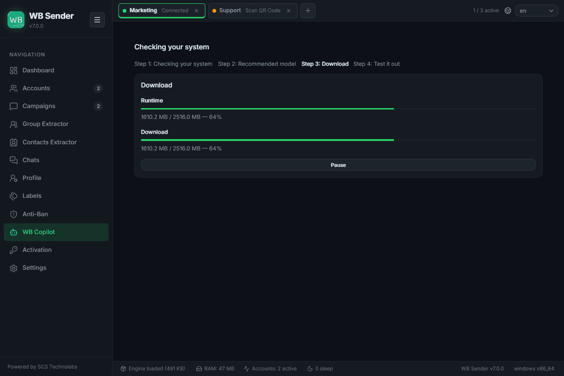Open Settings from the sidebar
Viewport: 564px width, 376px height.
point(56,268)
